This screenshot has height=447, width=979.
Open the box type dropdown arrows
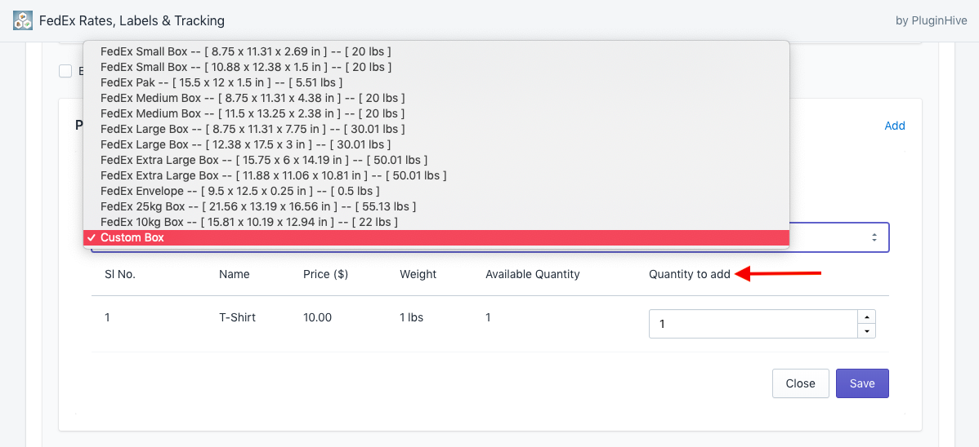pos(874,237)
